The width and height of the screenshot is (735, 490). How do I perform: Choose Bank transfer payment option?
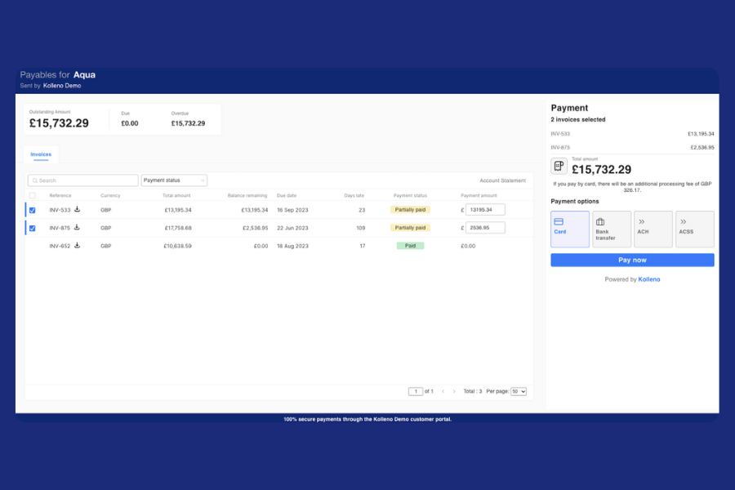(x=612, y=229)
